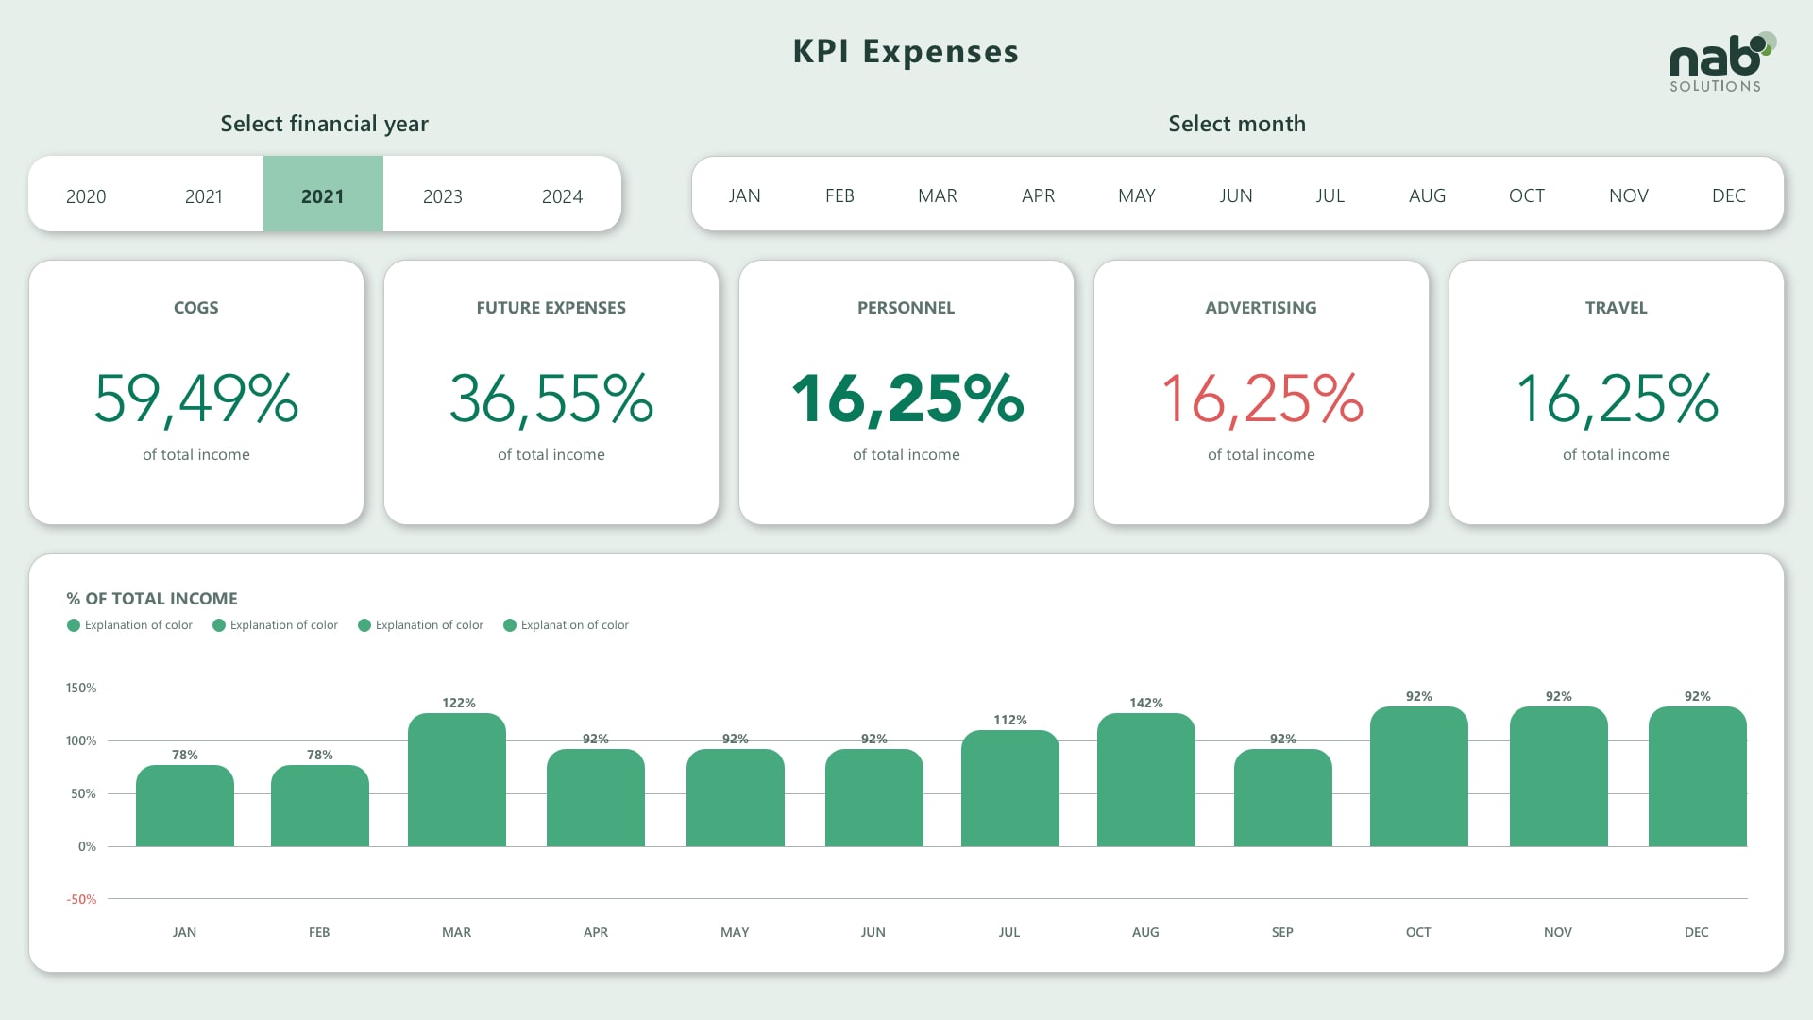Click the JUL 112% bar
The width and height of the screenshot is (1813, 1020).
1009,789
